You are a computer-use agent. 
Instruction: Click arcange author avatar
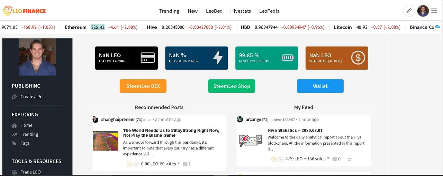[240, 120]
